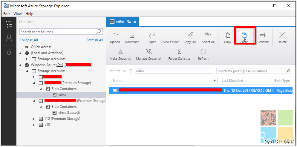Click the Manage Snapshot button
This screenshot has height=147, width=297.
point(149,55)
